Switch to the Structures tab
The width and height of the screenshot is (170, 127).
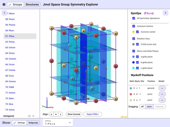pyautogui.click(x=32, y=4)
